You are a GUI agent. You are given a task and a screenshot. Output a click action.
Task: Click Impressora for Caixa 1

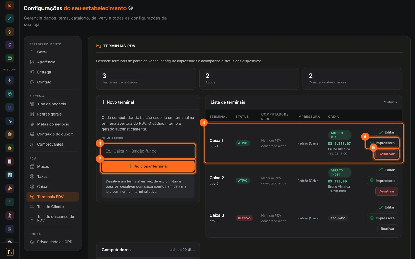[x=382, y=143]
